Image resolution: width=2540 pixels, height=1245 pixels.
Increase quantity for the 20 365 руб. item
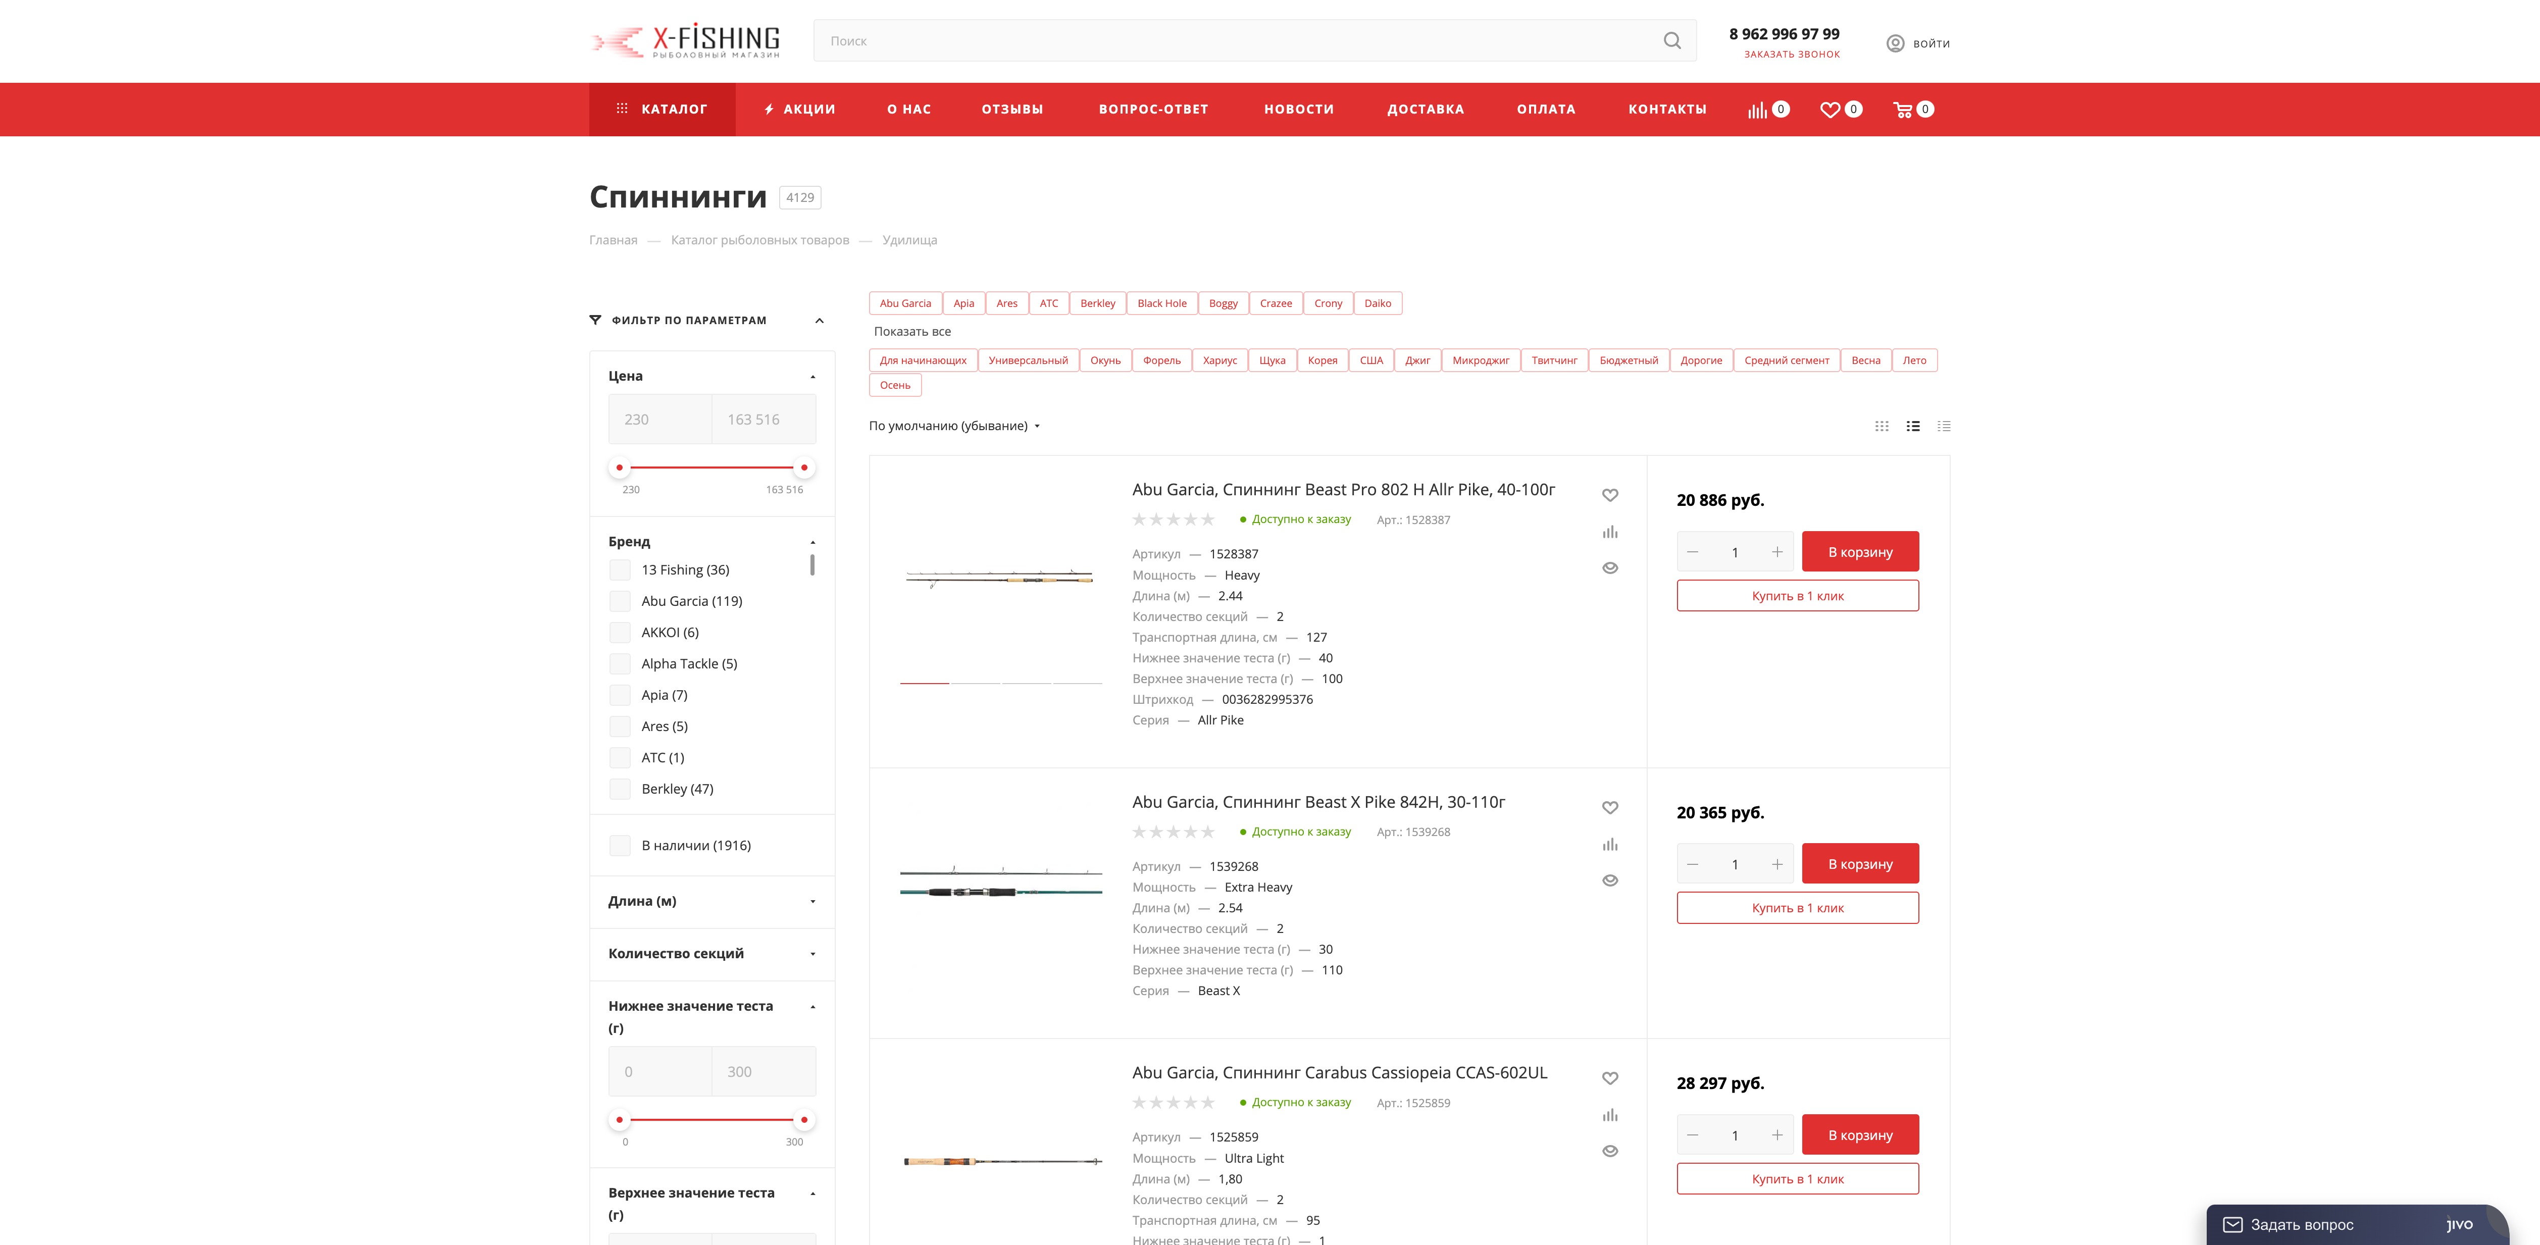tap(1776, 864)
